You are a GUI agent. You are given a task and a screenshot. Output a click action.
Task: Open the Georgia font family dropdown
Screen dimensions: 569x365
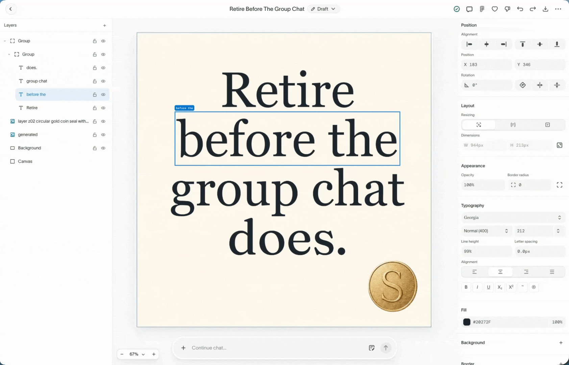(513, 218)
